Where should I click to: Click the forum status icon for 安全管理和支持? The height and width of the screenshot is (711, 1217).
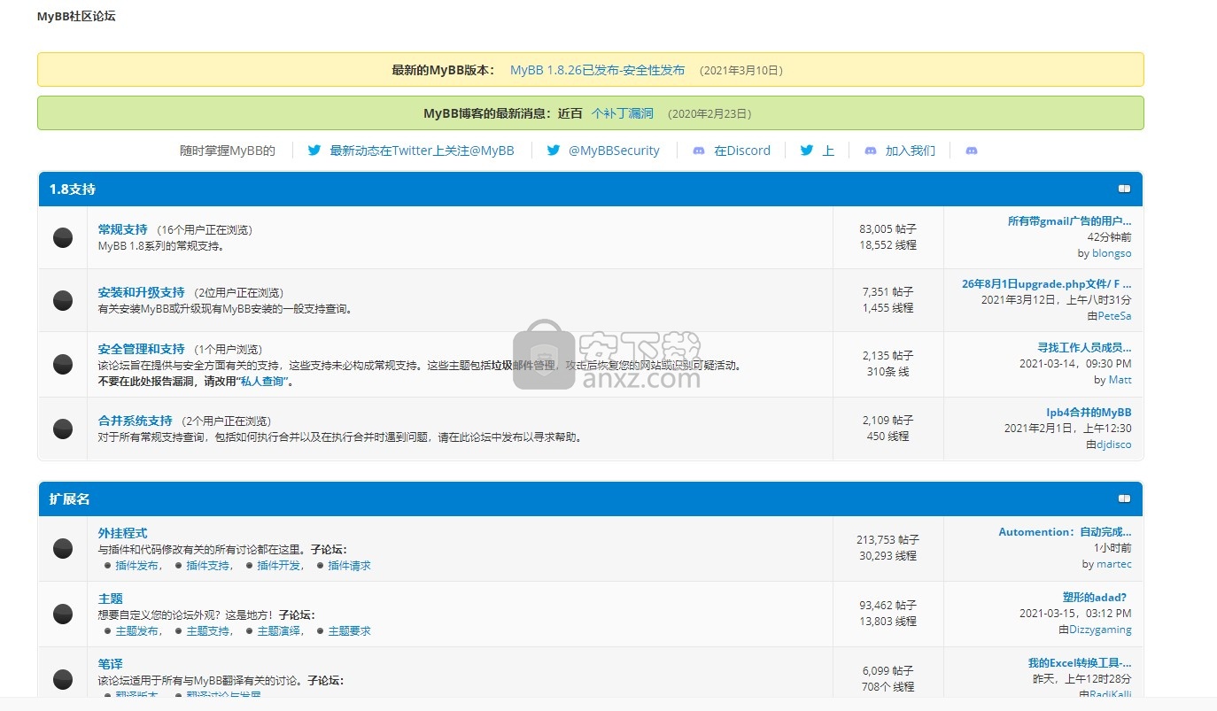click(63, 364)
